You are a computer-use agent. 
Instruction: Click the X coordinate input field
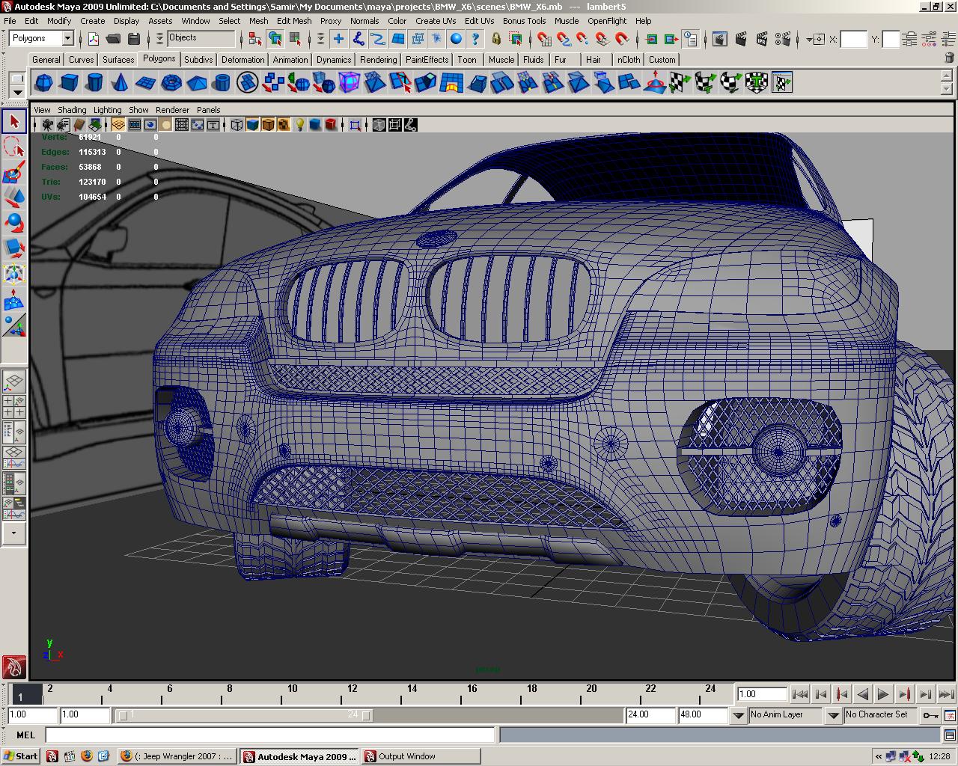pos(853,39)
